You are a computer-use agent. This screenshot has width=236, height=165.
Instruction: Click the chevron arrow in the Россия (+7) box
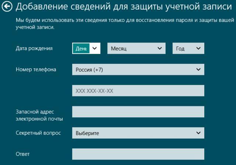[x=198, y=69]
